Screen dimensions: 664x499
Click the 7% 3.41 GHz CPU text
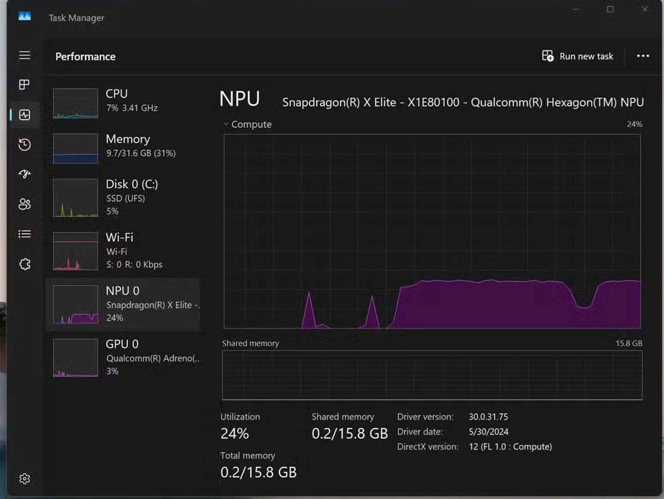tap(132, 108)
